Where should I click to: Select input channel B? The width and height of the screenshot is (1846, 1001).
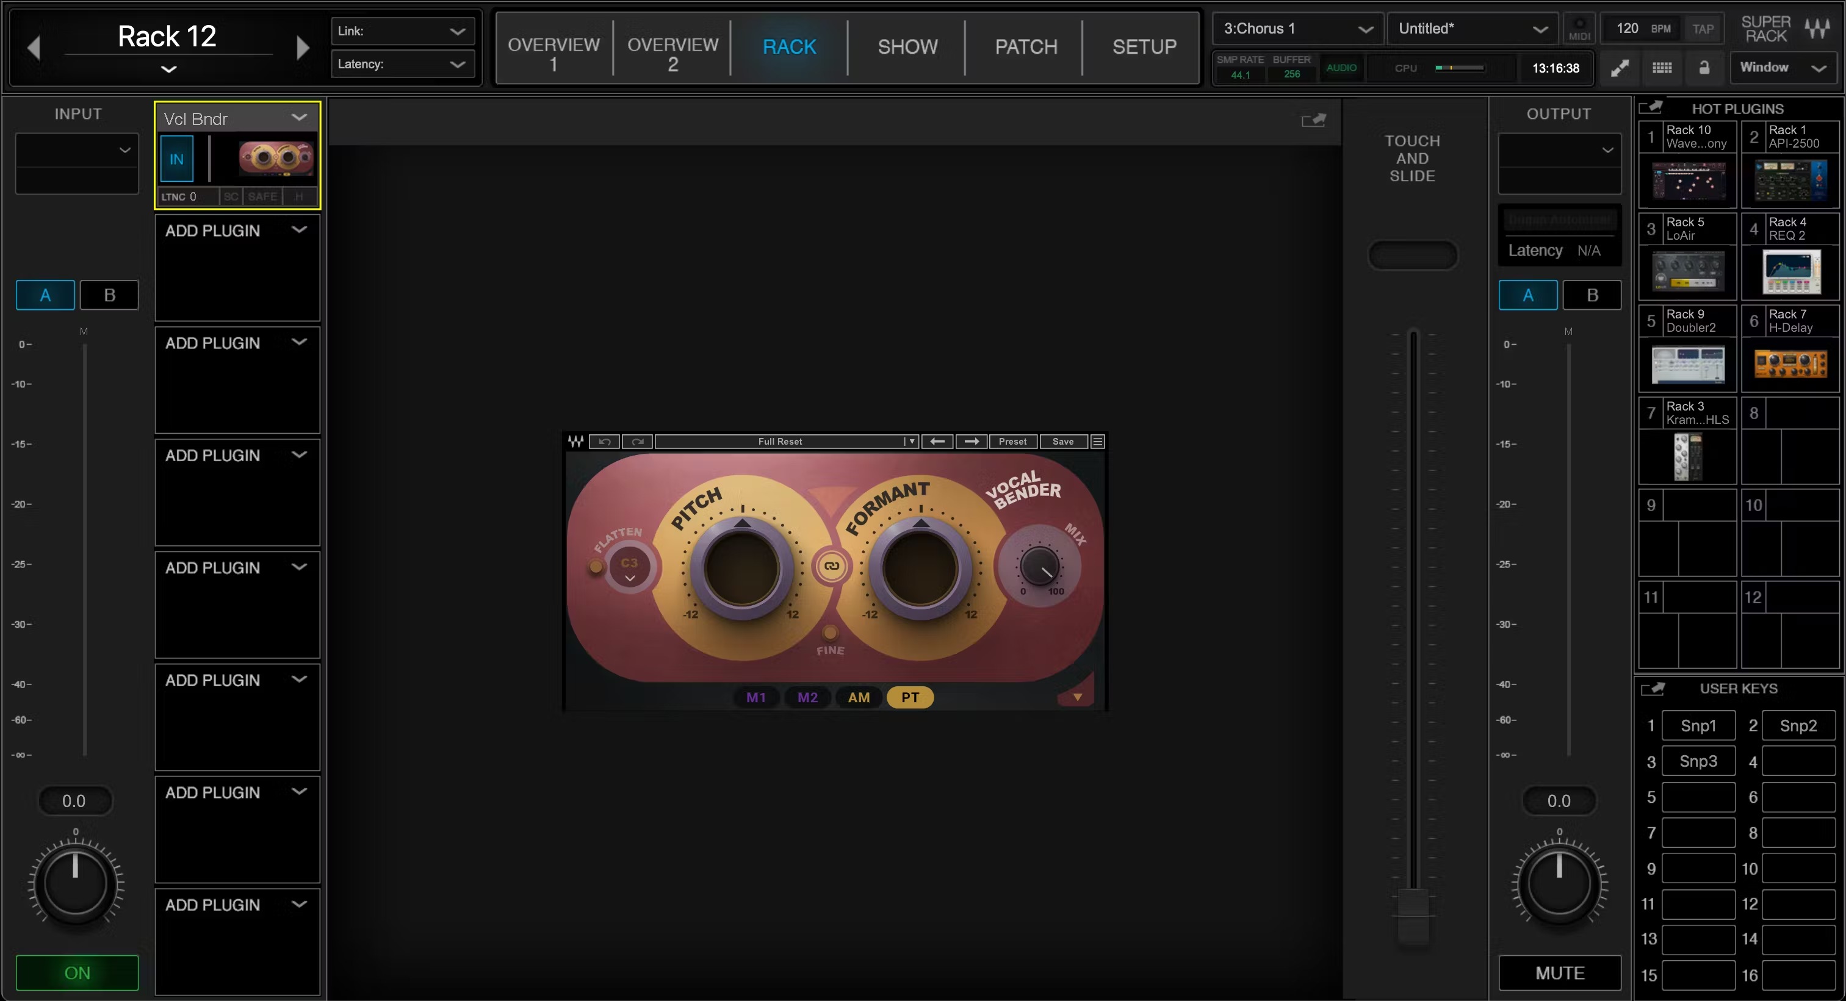(109, 295)
